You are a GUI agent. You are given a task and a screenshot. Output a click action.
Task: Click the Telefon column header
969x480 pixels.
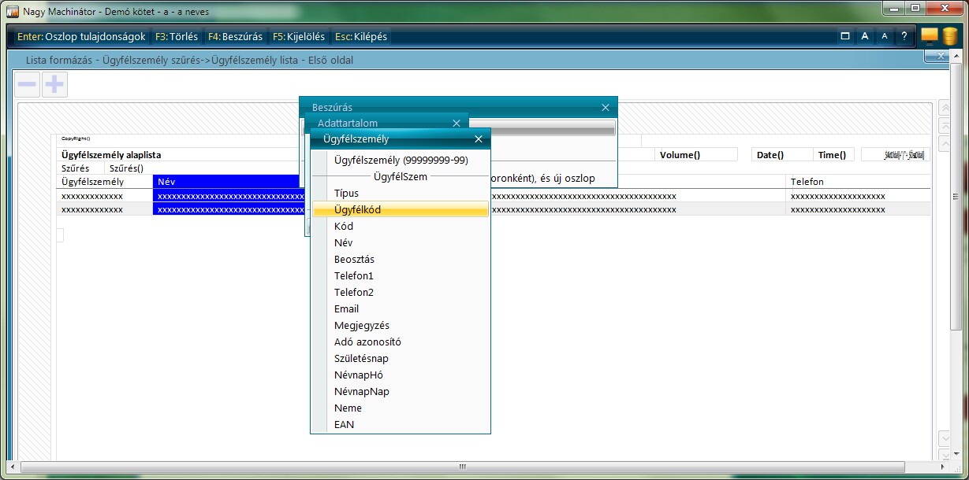[807, 182]
